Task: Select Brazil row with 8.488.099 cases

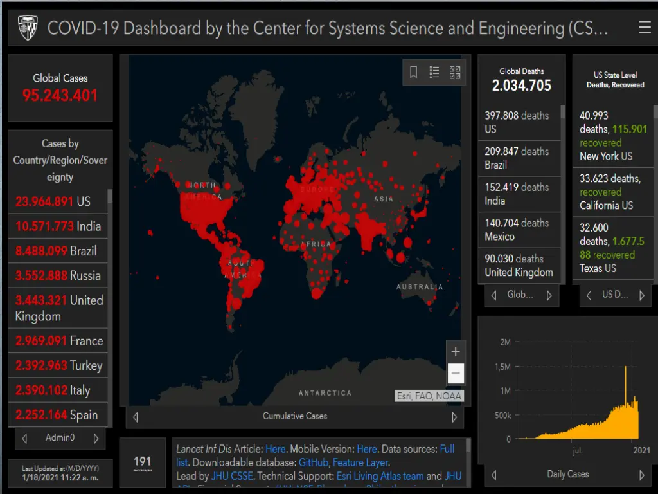Action: 58,251
